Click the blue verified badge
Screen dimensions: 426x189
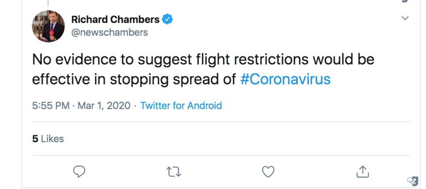pos(167,19)
